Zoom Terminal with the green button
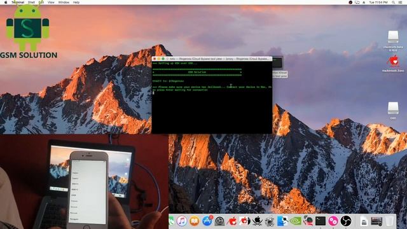Screen dimensions: 407x229 (x=163, y=59)
